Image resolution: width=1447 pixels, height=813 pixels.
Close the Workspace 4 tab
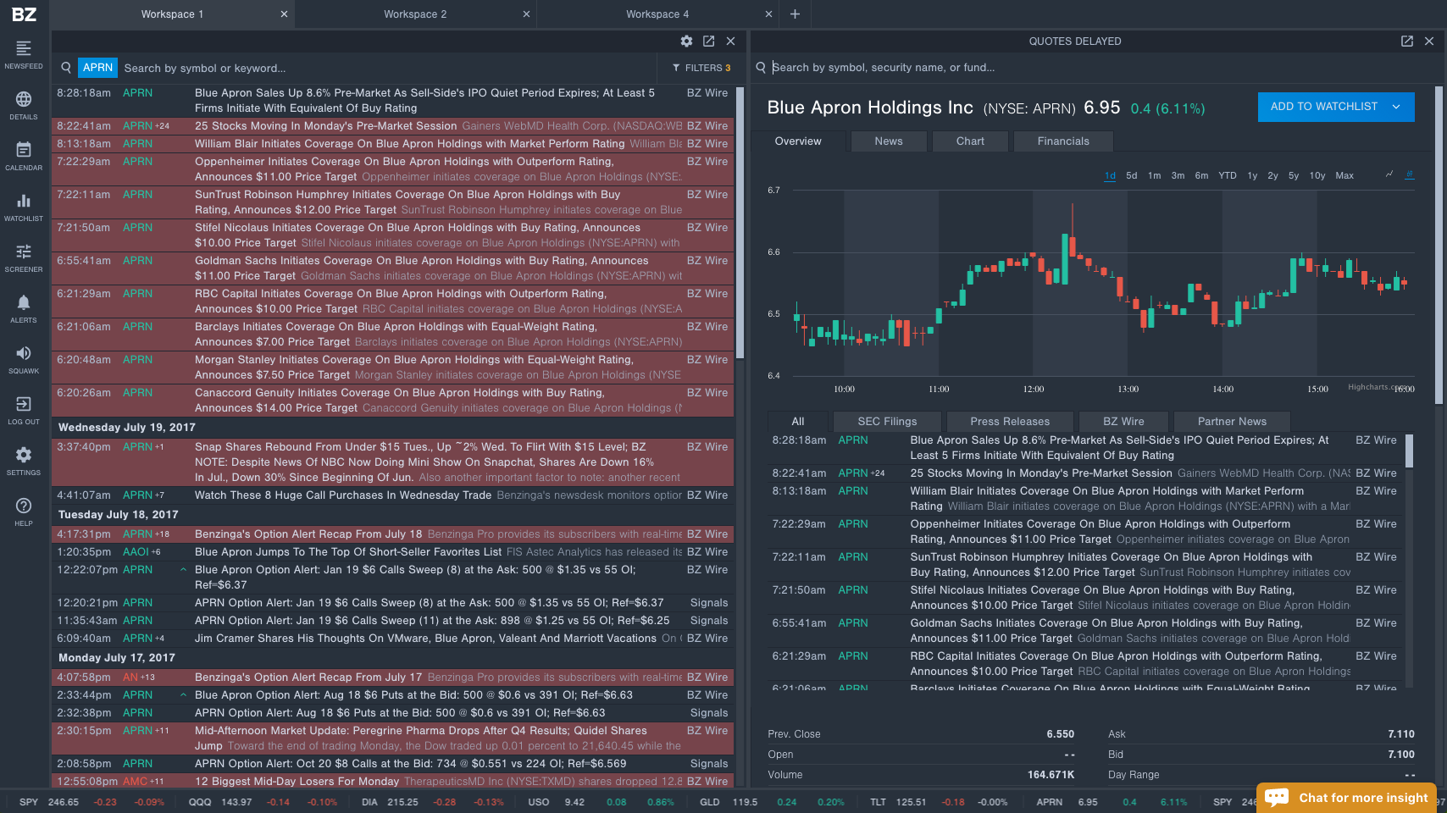(x=768, y=14)
